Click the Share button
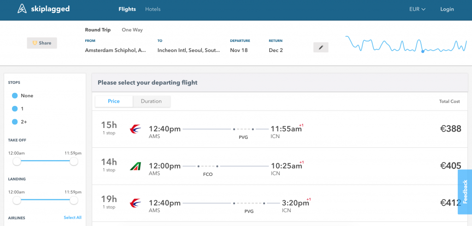 pyautogui.click(x=42, y=43)
